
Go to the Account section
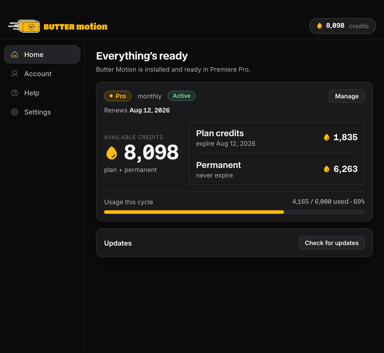click(42, 74)
